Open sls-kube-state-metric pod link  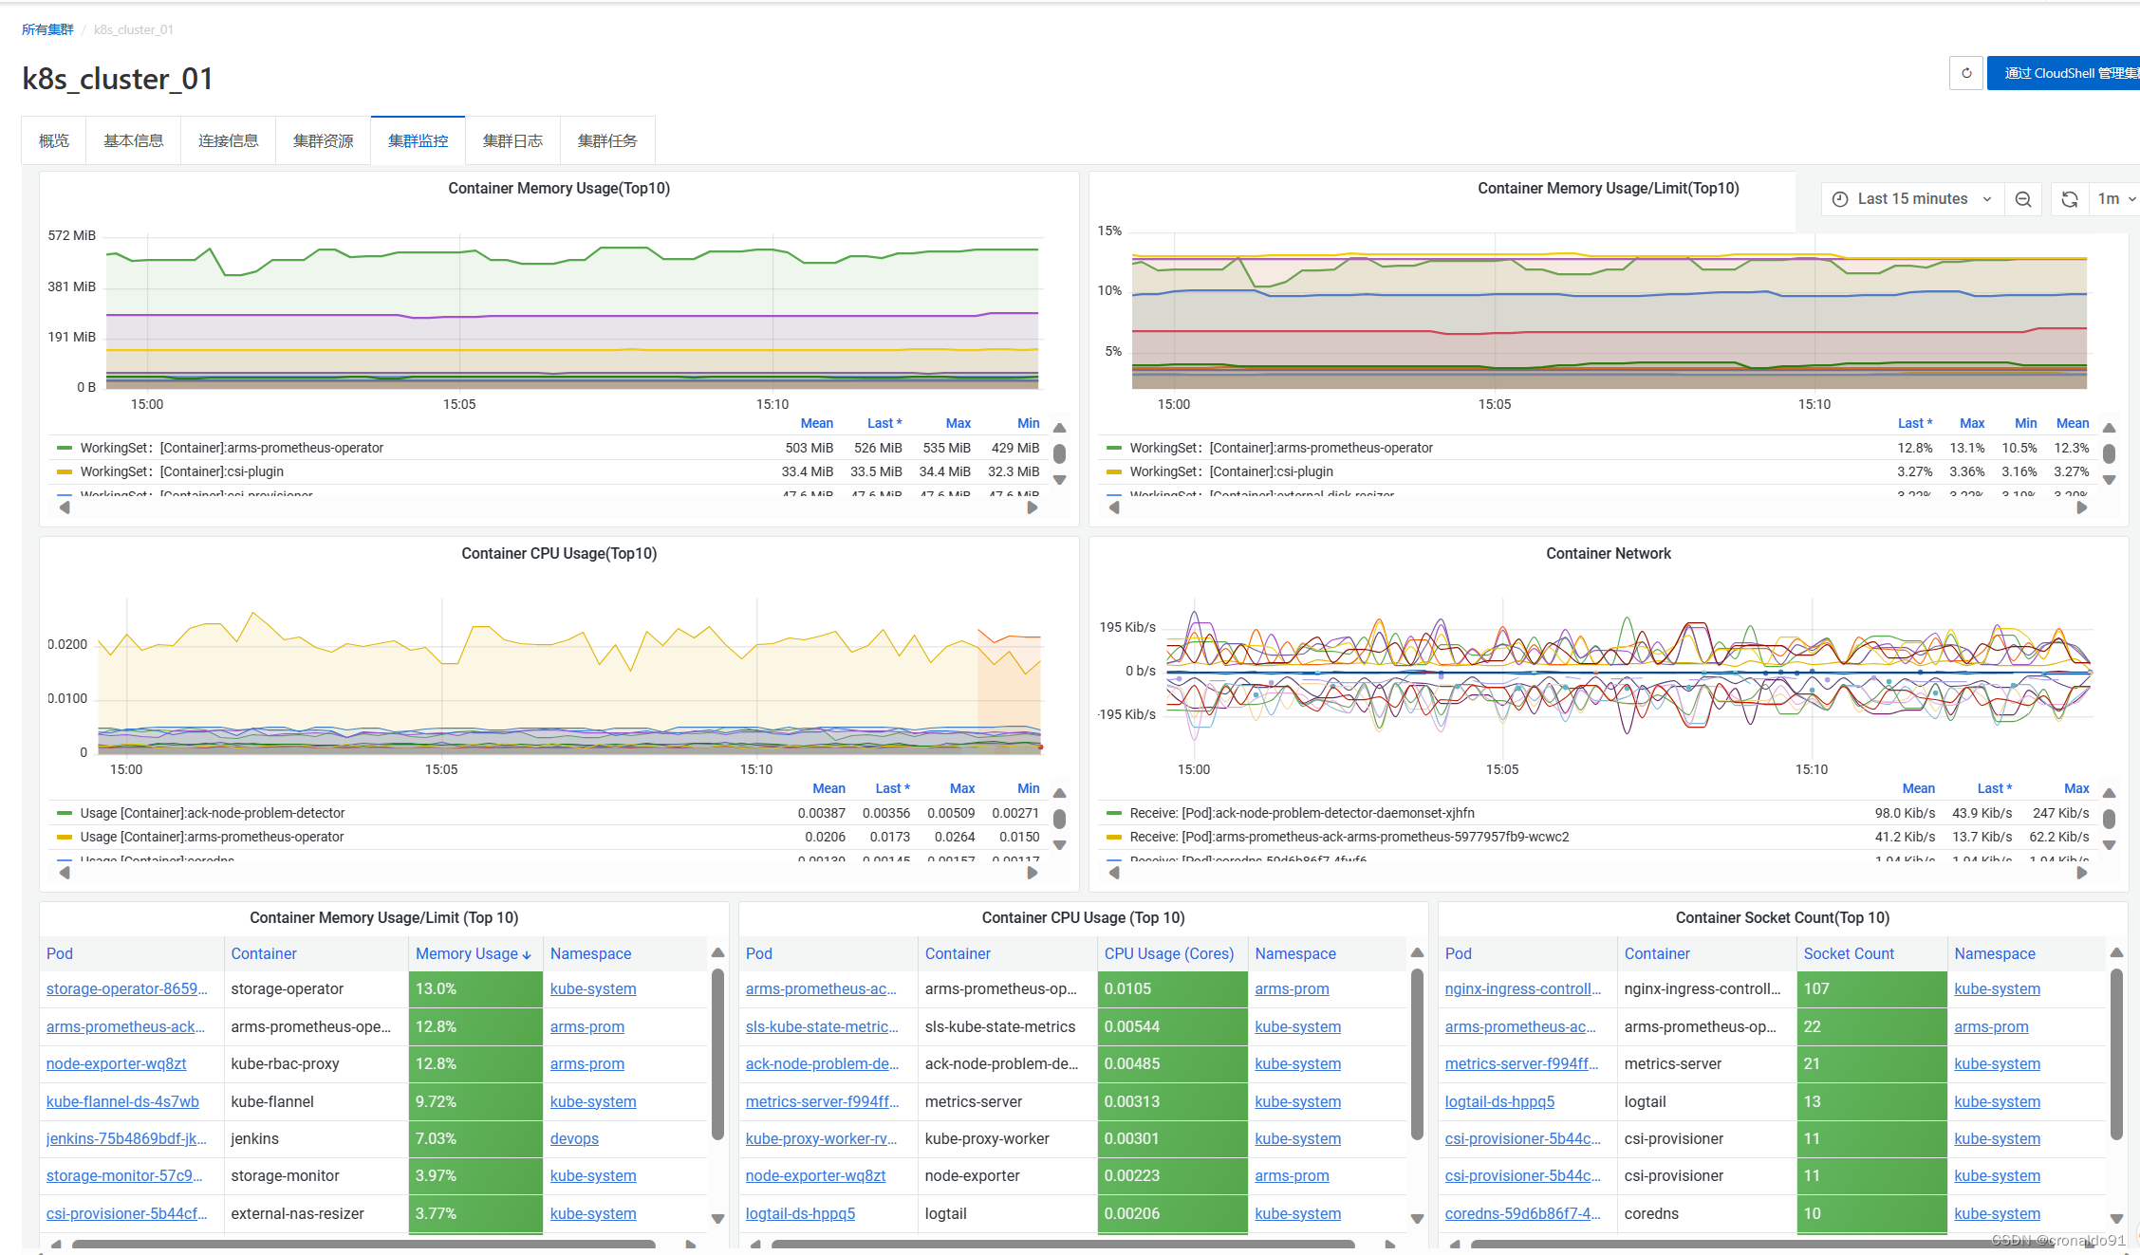click(822, 1026)
